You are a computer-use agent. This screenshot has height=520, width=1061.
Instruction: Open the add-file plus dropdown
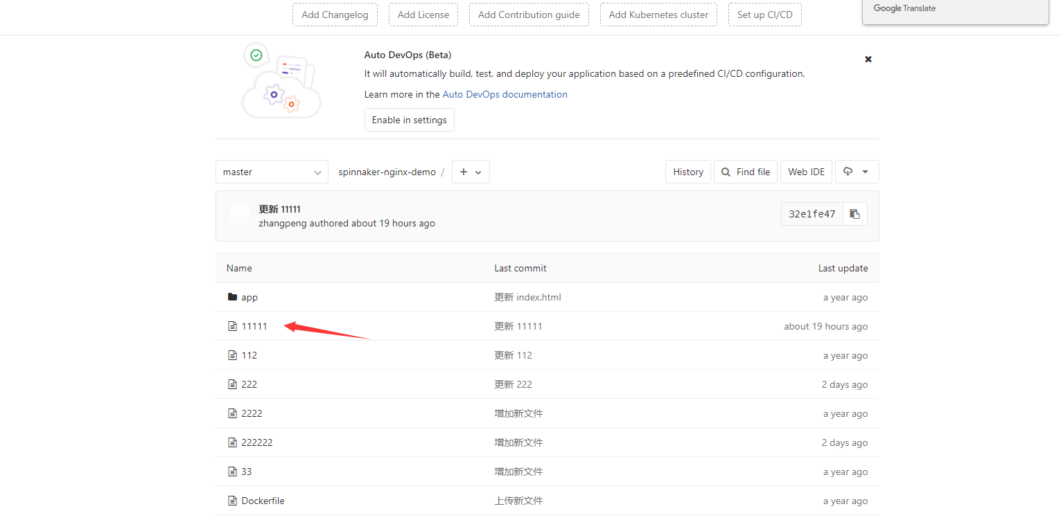click(471, 172)
